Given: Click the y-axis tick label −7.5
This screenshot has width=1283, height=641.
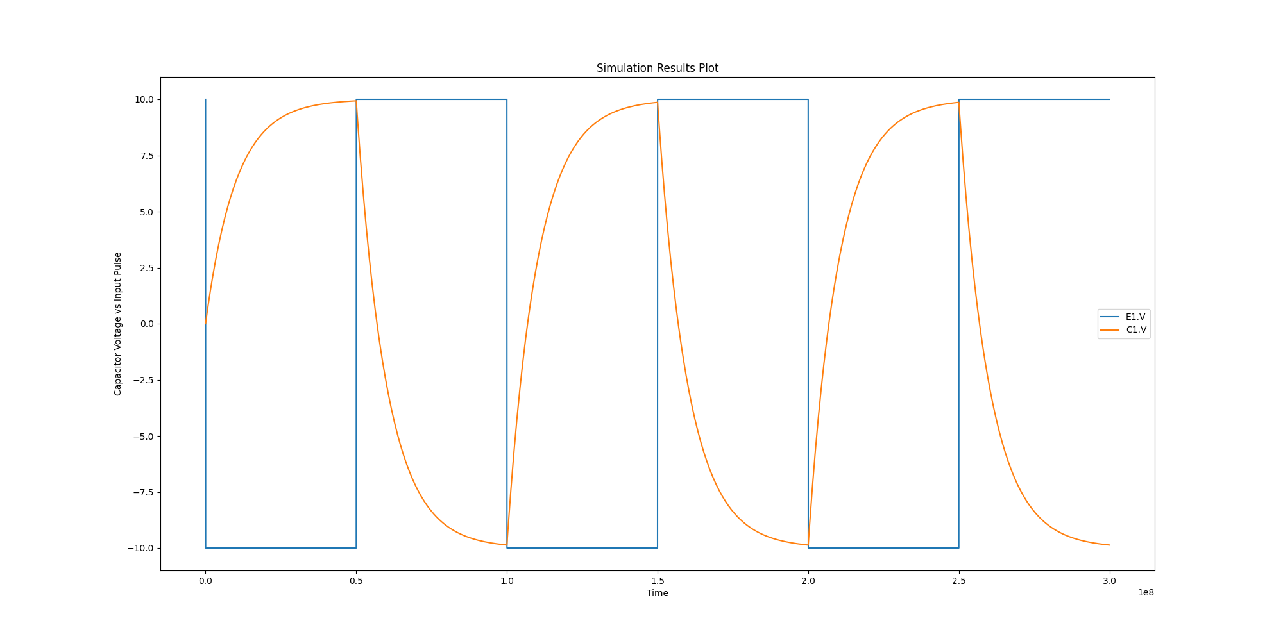Looking at the screenshot, I should pos(144,492).
